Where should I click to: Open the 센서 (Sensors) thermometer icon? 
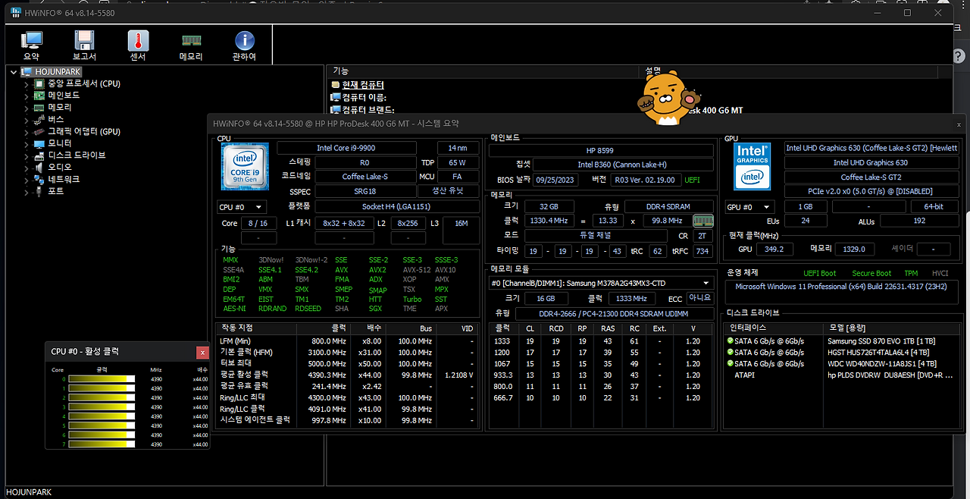click(138, 46)
